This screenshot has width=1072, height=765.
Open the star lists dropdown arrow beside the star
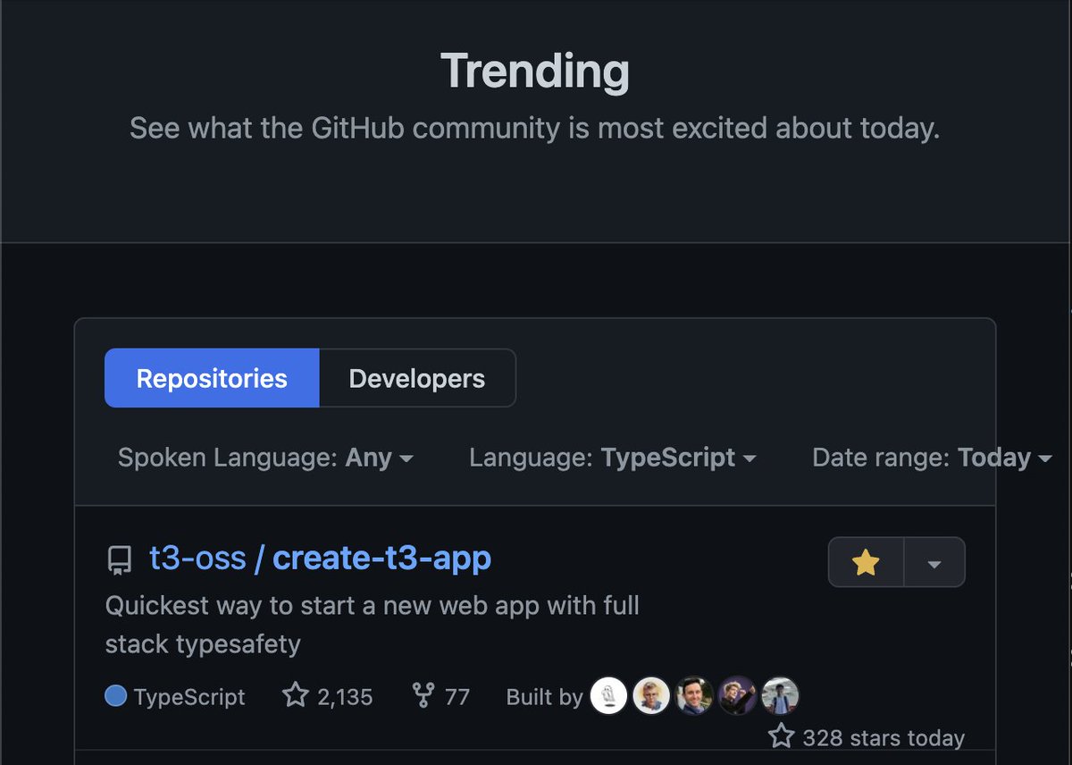934,562
